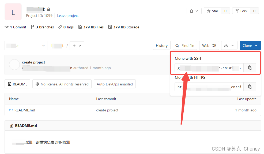Open the README button

click(x=17, y=84)
